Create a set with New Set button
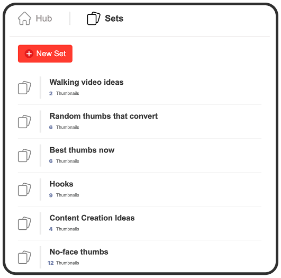 pos(45,53)
